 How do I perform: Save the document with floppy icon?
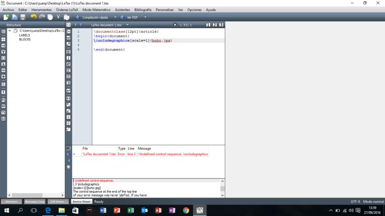click(23, 17)
